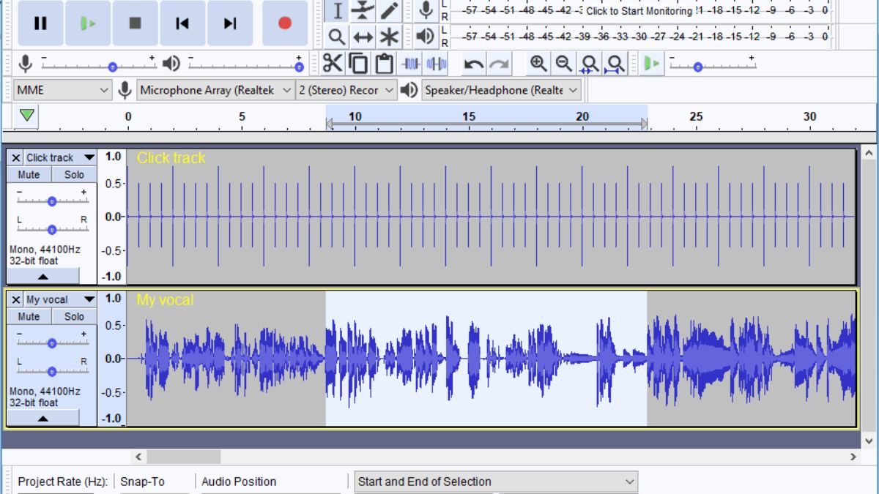
Task: Solo the My vocal track
Action: (74, 317)
